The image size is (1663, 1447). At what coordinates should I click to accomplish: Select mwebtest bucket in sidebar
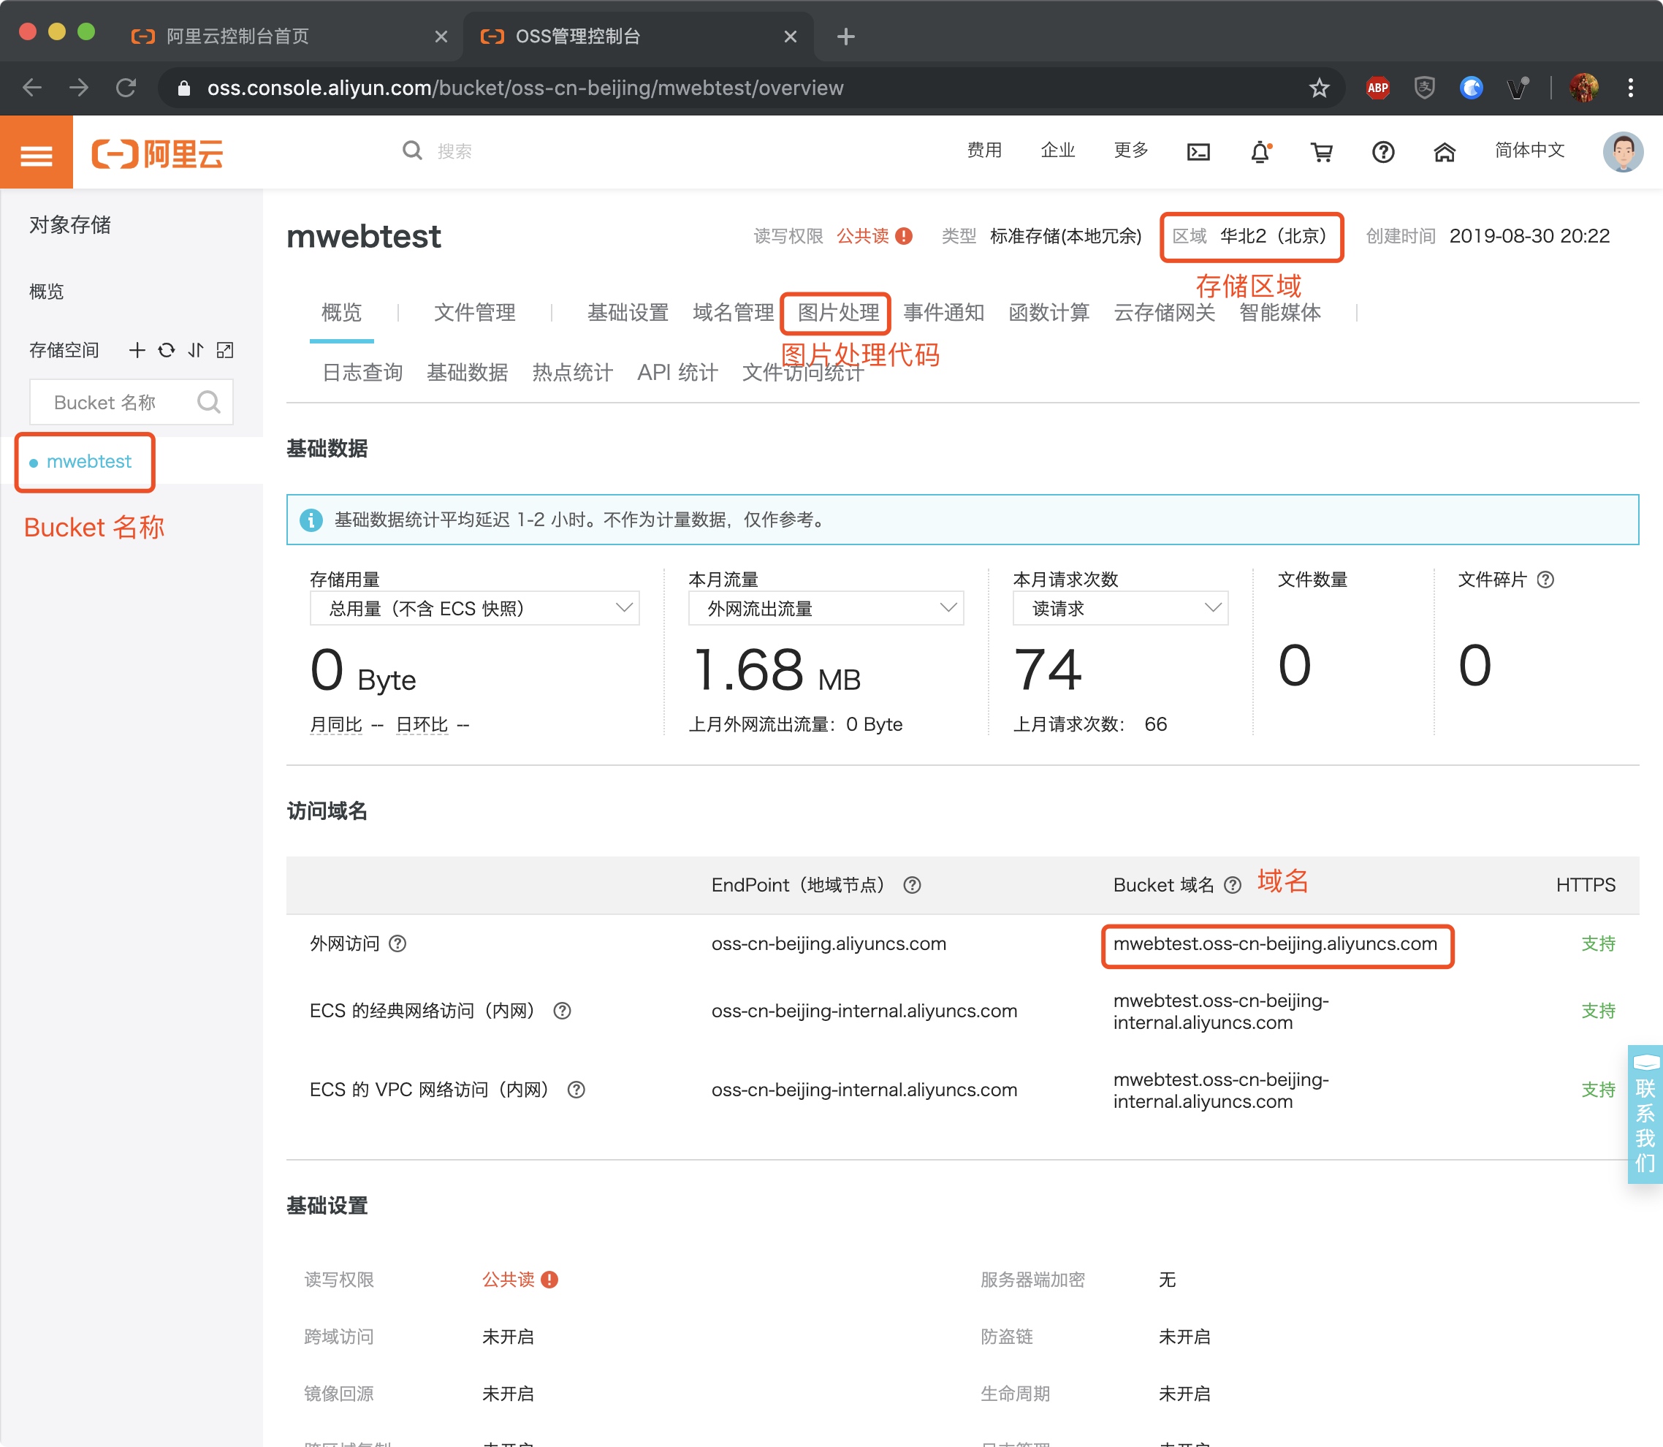point(88,461)
